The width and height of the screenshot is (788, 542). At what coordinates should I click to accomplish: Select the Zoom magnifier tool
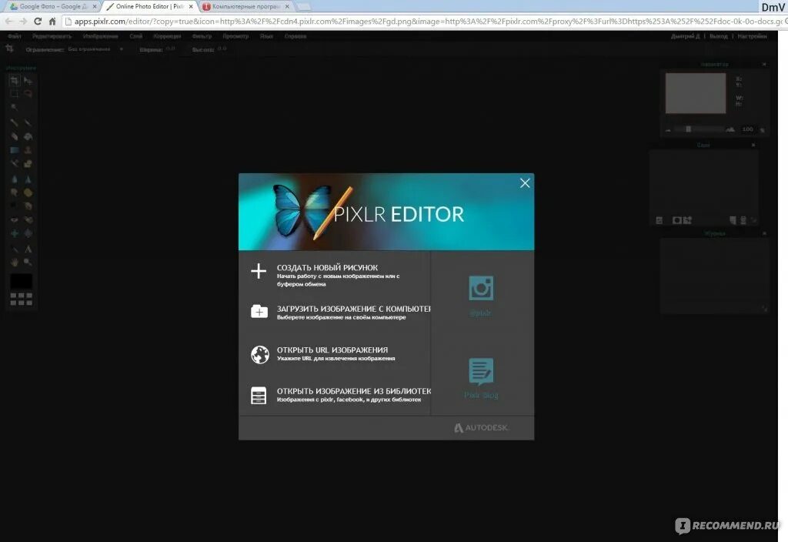tap(28, 262)
